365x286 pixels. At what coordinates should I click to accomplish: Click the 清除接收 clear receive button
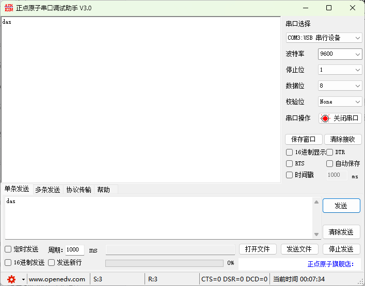point(342,140)
